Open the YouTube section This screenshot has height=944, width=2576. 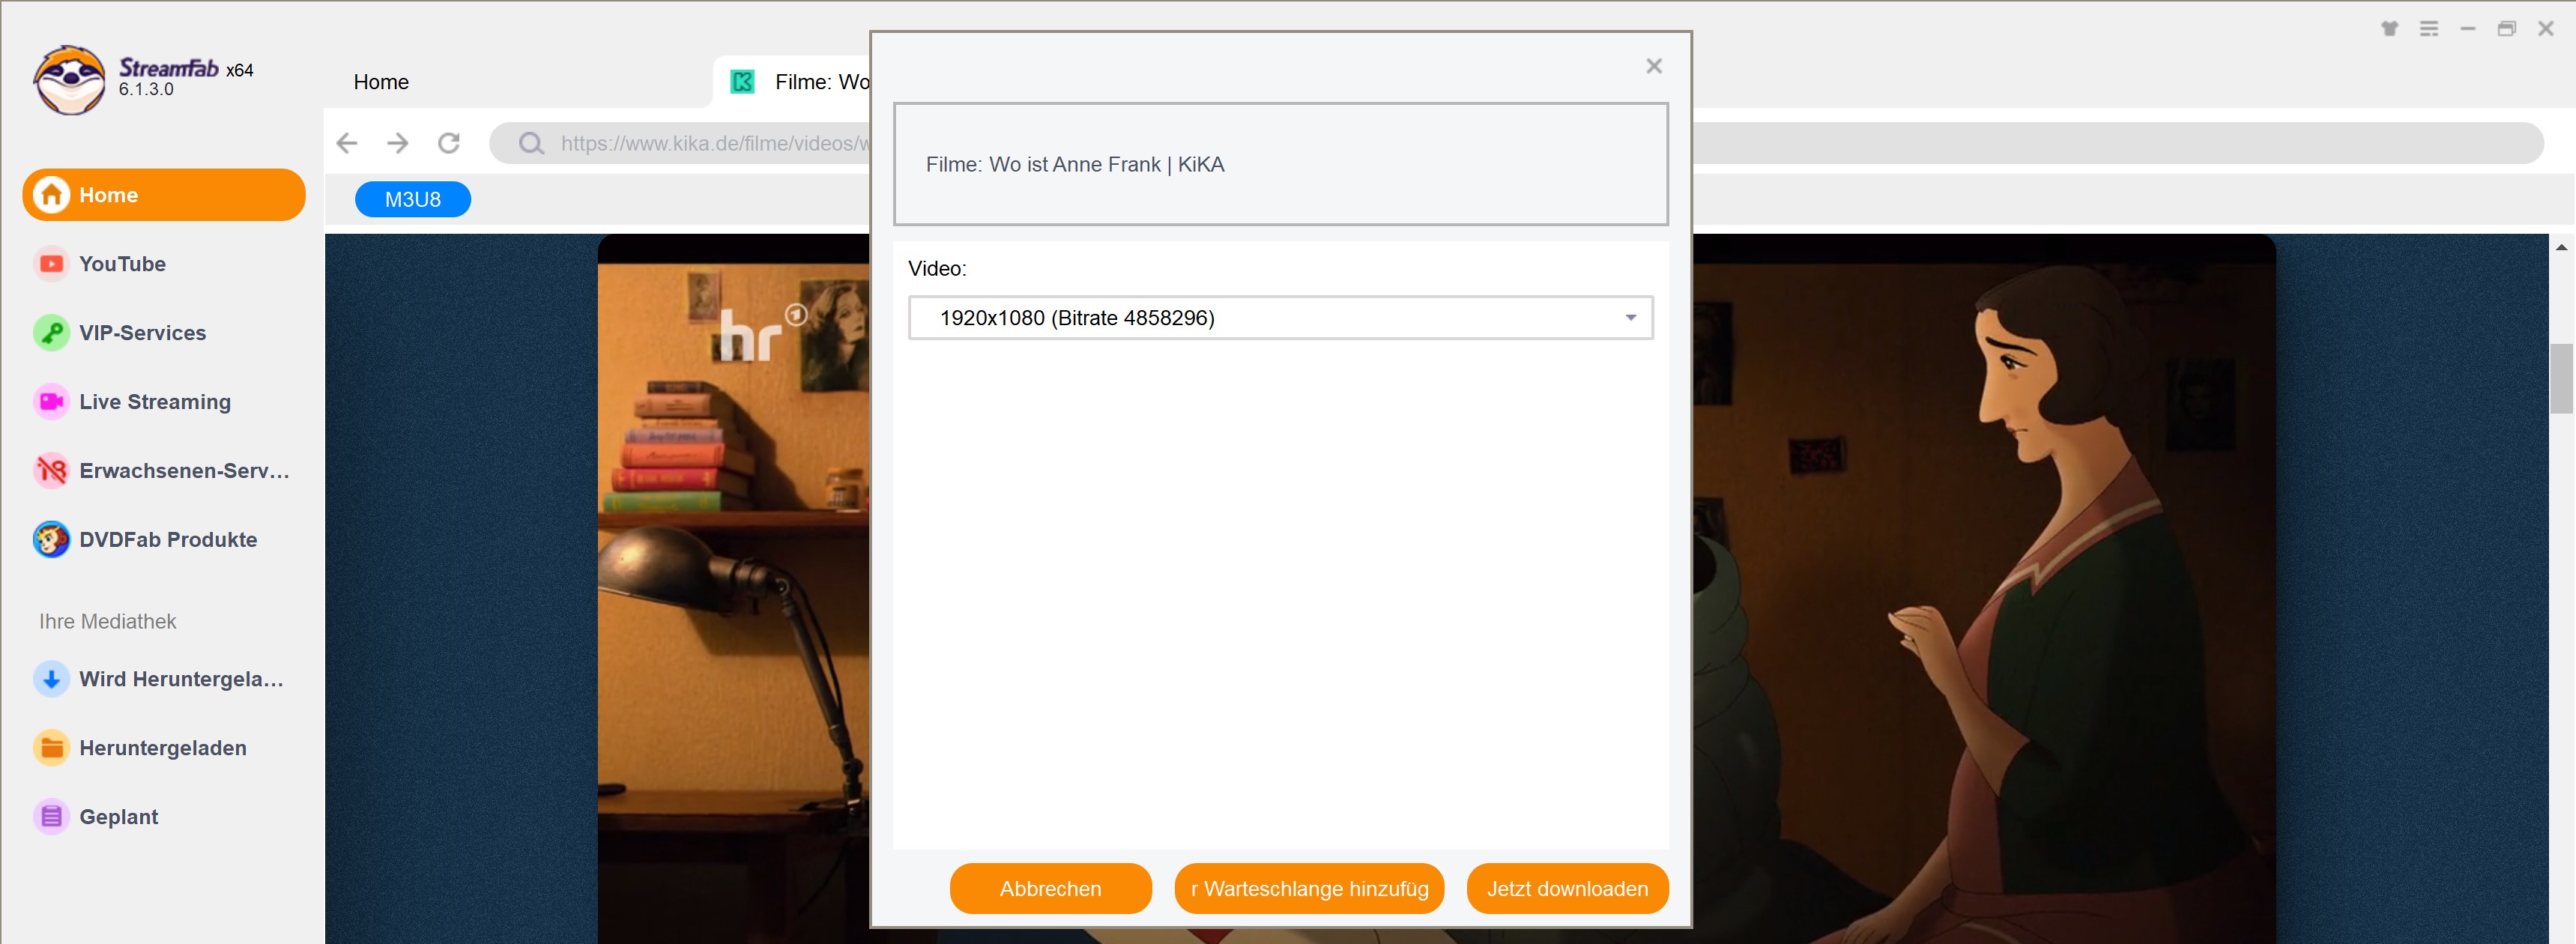[122, 264]
